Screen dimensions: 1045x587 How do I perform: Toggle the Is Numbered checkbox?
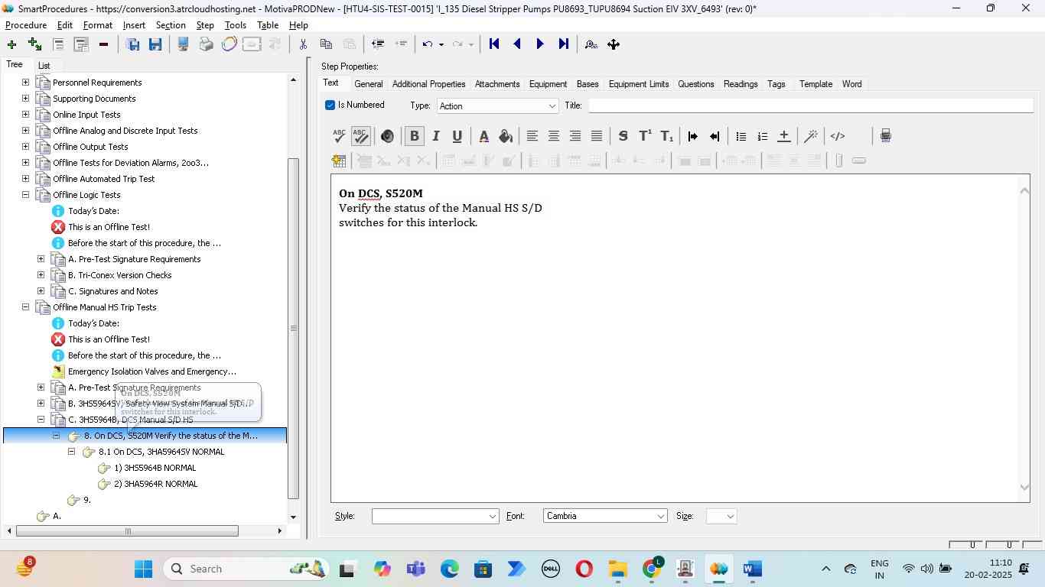(330, 105)
